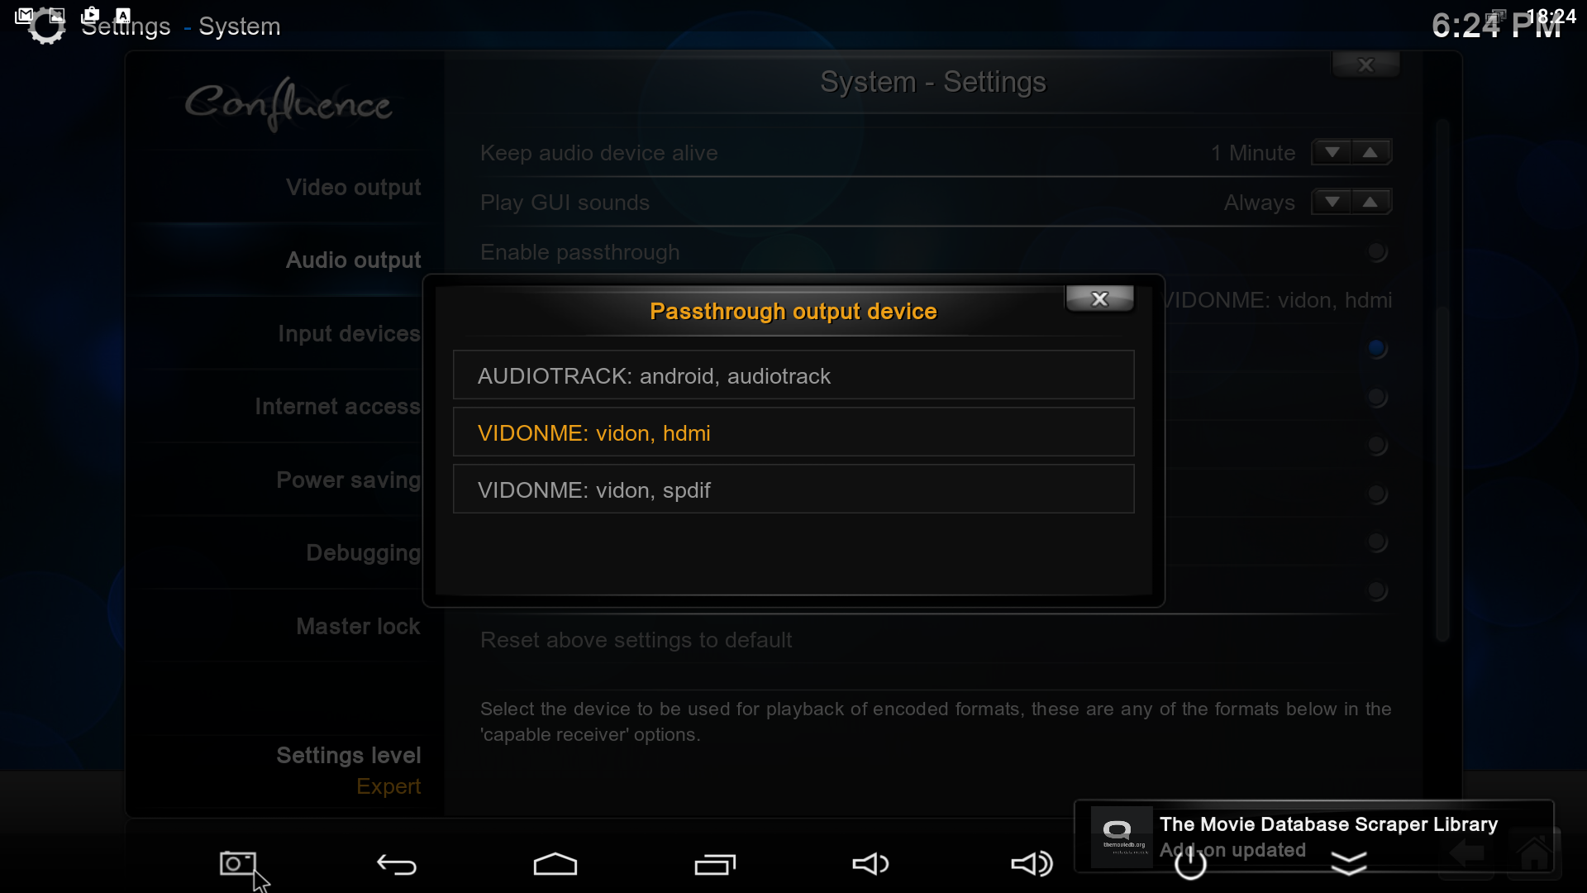
Task: Toggle the bottom-most receiver option radio button
Action: tap(1377, 590)
